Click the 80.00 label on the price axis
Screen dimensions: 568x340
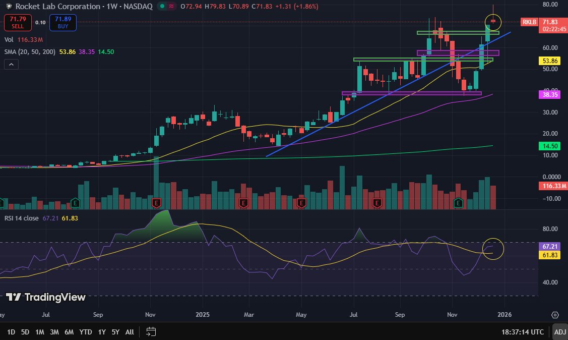click(550, 5)
